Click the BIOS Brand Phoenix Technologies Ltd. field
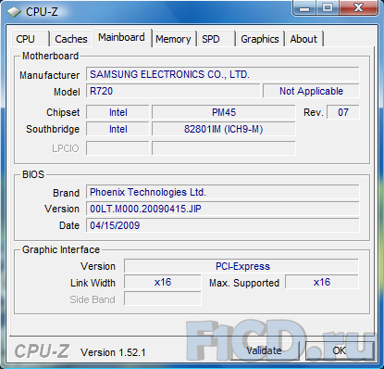This screenshot has height=369, width=384. click(x=223, y=192)
